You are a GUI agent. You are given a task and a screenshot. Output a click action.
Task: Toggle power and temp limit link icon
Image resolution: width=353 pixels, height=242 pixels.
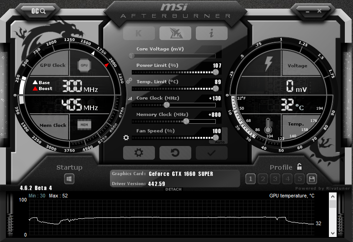click(129, 80)
